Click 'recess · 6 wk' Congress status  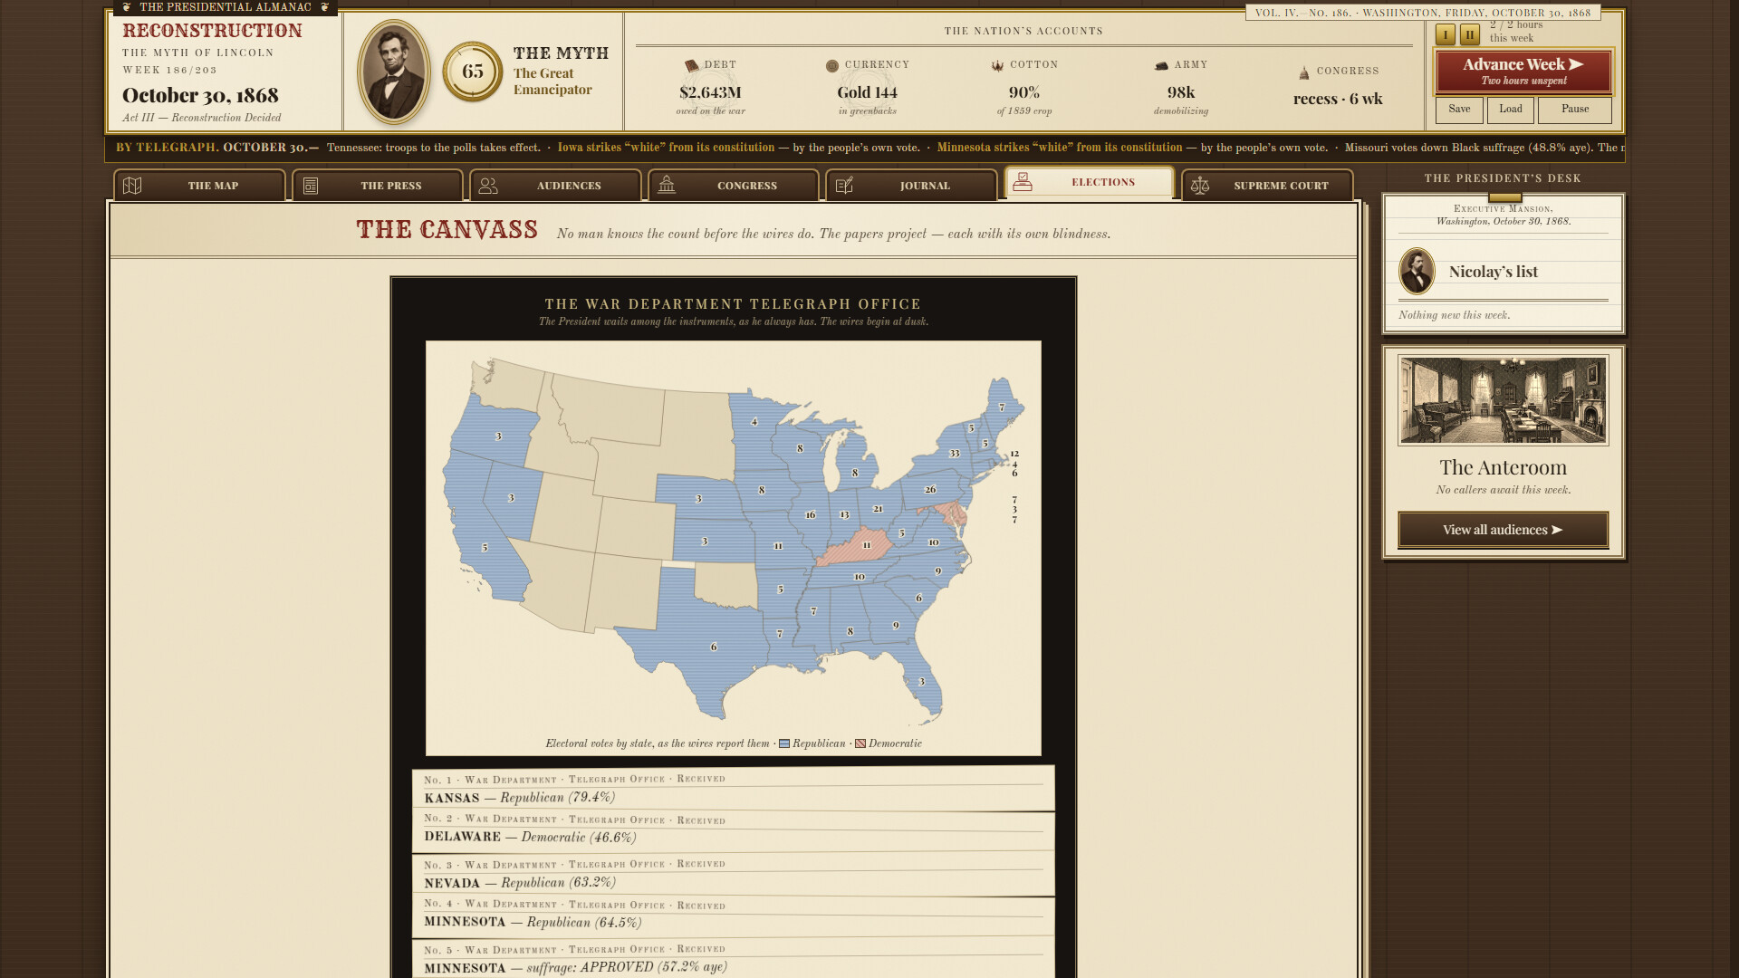(1338, 99)
